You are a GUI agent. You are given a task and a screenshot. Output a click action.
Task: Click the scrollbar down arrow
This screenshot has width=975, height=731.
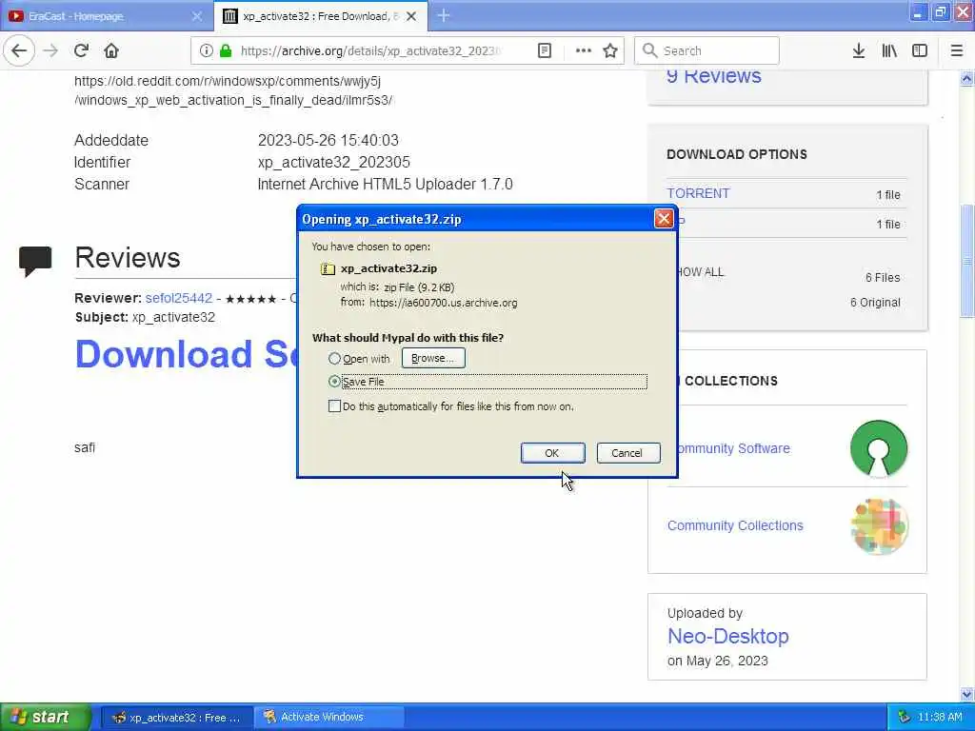point(967,694)
